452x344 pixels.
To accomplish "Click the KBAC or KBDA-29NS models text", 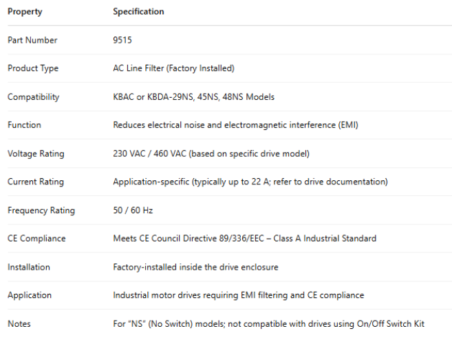I will tap(193, 97).
